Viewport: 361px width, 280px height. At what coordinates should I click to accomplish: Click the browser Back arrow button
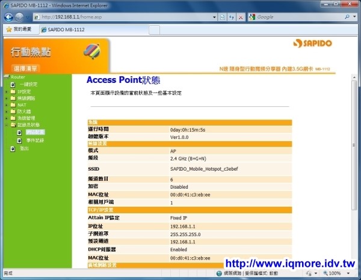(8, 17)
